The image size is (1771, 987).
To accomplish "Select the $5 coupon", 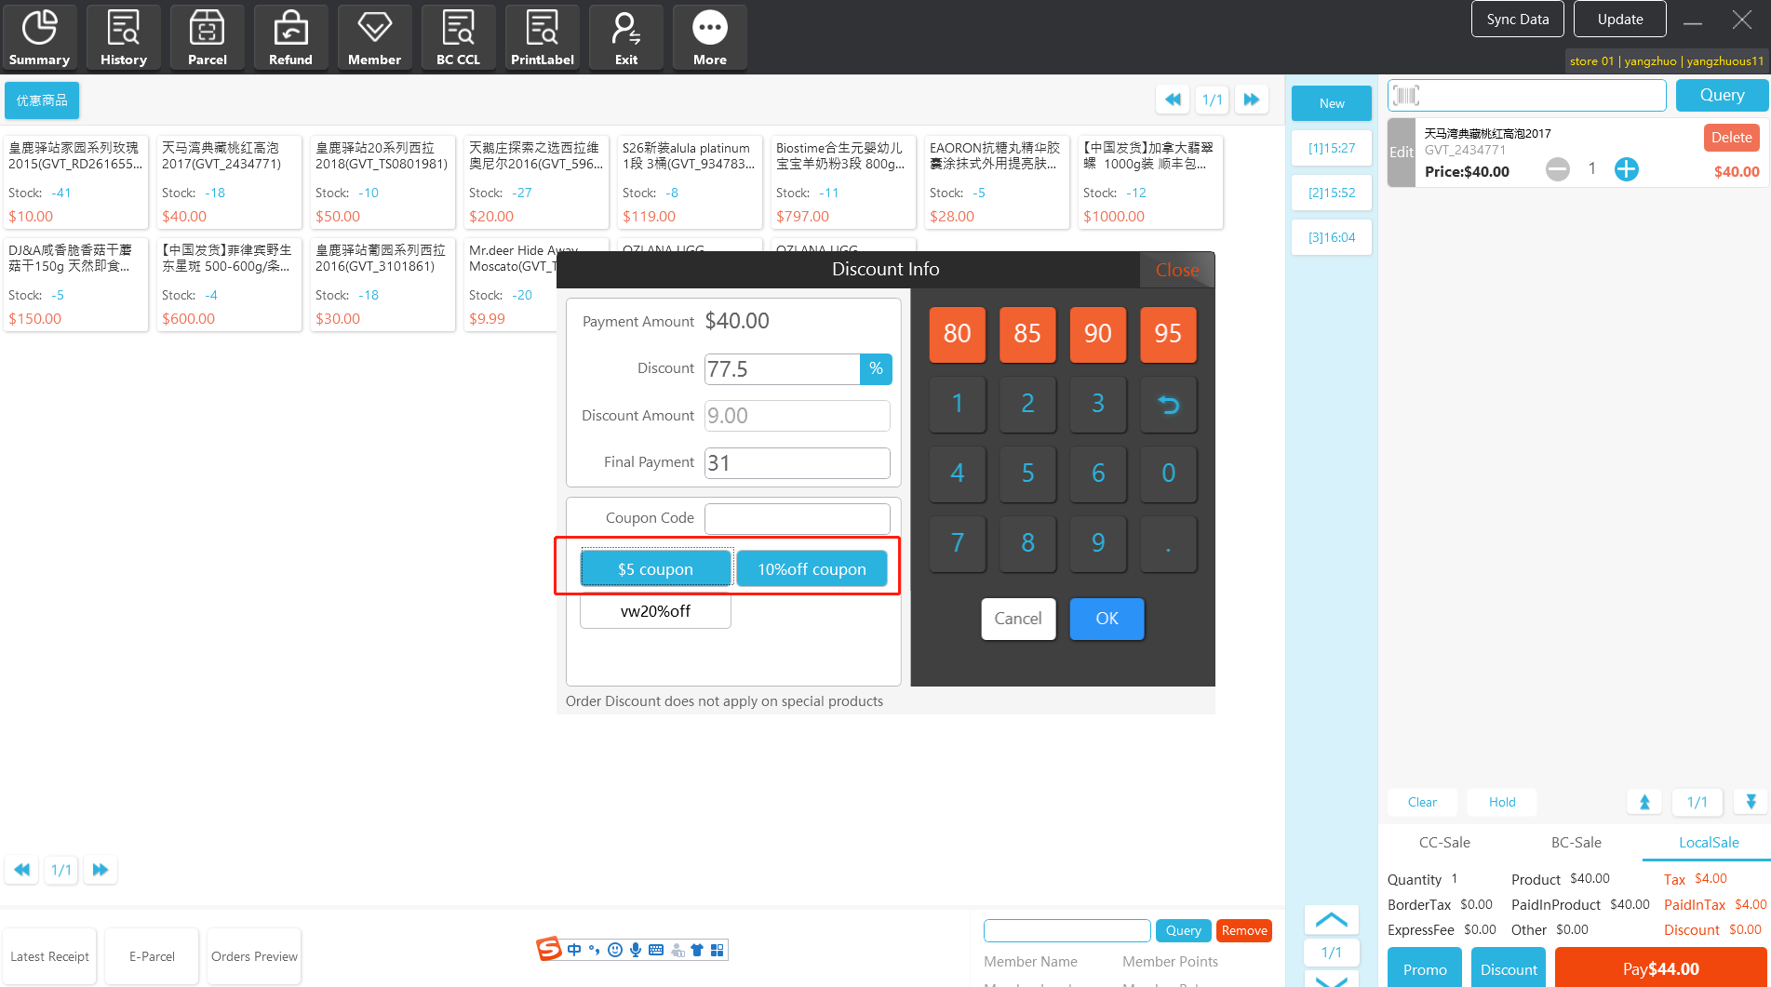I will pyautogui.click(x=655, y=568).
